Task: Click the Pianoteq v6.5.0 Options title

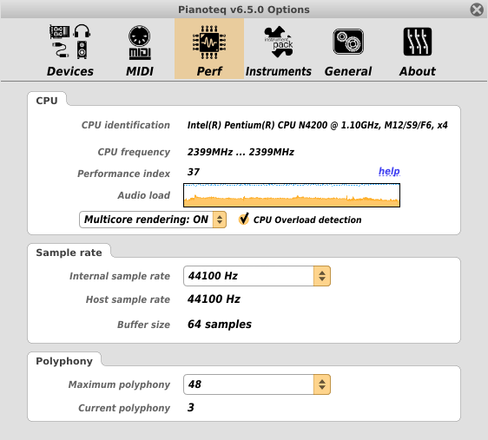Action: [244, 10]
